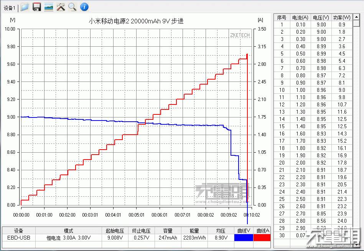Click power value 23.2 in row 26

[342, 206]
